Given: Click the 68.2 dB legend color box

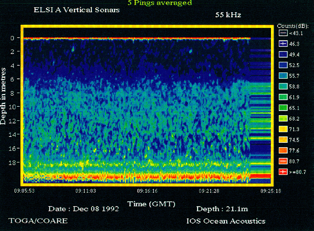Looking at the screenshot, I should coord(283,119).
